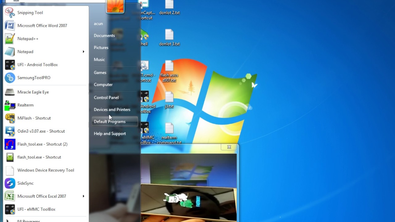Click the SamsungToolPRO label text
Image resolution: width=395 pixels, height=222 pixels.
coord(34,78)
